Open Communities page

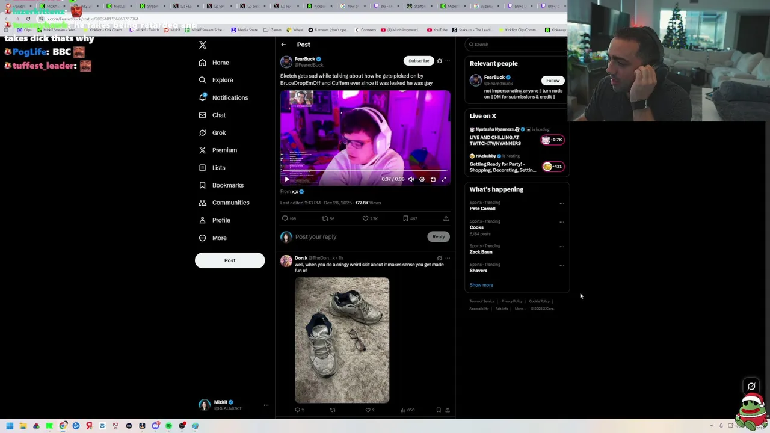[224, 203]
